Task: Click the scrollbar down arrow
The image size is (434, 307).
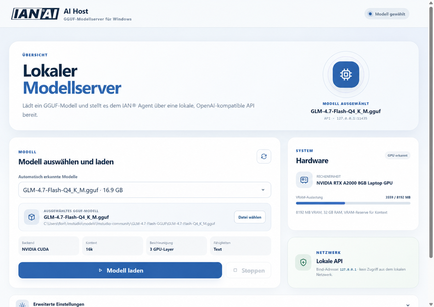Action: pyautogui.click(x=431, y=304)
